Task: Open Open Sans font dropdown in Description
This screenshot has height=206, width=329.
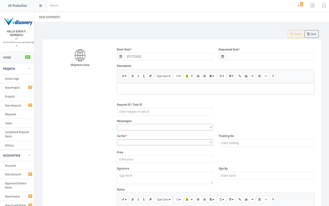Action: (x=163, y=76)
